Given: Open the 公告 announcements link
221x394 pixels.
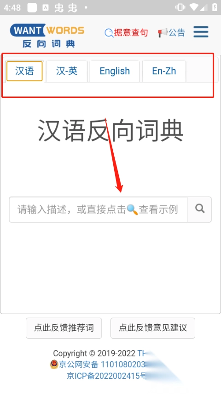Looking at the screenshot, I should tap(177, 33).
